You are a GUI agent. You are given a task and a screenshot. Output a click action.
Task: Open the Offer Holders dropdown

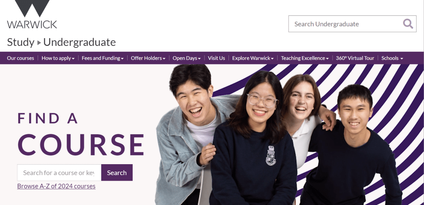[148, 58]
